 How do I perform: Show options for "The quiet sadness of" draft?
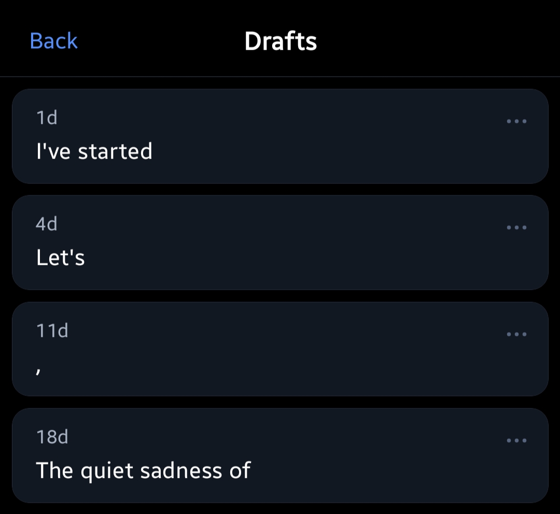pyautogui.click(x=516, y=440)
